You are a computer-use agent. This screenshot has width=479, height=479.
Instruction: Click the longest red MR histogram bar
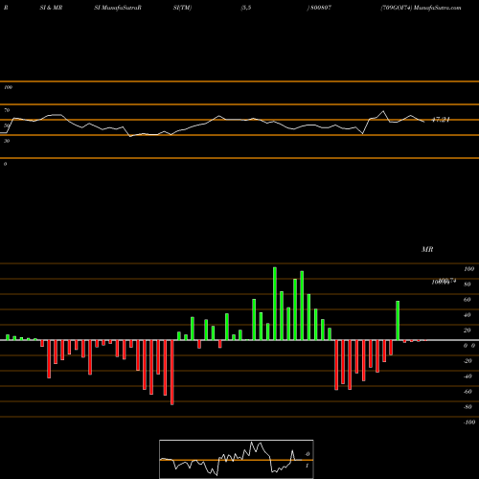[172, 373]
